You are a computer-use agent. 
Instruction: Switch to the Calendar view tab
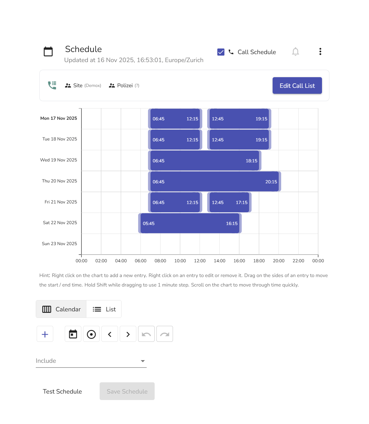(x=61, y=309)
